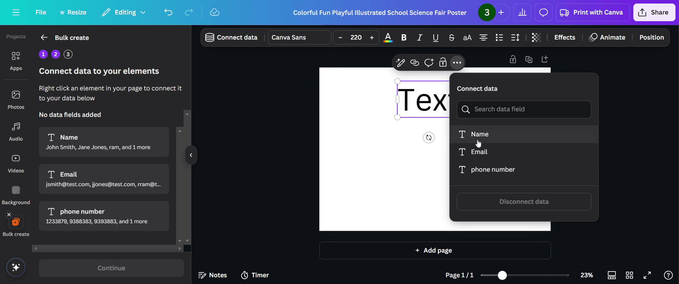This screenshot has height=284, width=679.
Task: Open the Effects panel
Action: tap(564, 37)
